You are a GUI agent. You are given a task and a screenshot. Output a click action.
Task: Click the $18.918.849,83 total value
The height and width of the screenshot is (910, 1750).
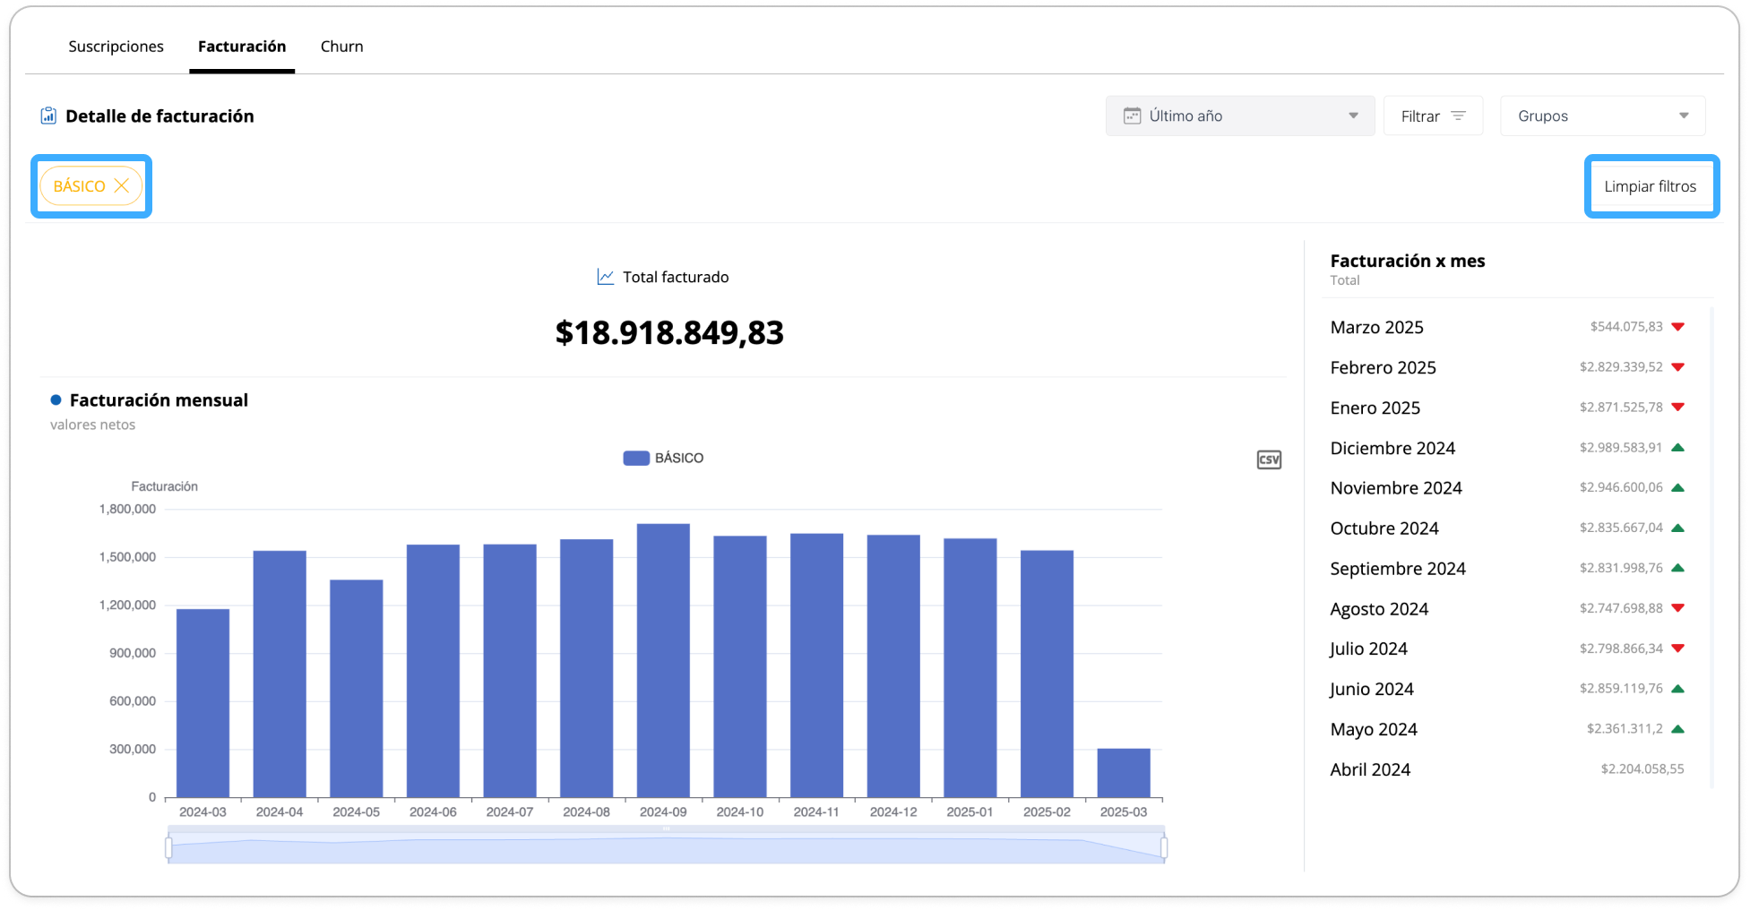point(669,332)
